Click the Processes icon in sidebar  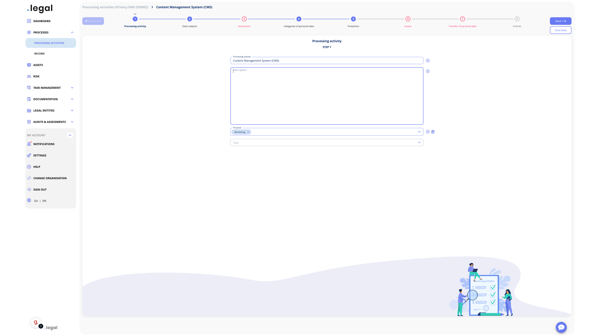tap(29, 32)
